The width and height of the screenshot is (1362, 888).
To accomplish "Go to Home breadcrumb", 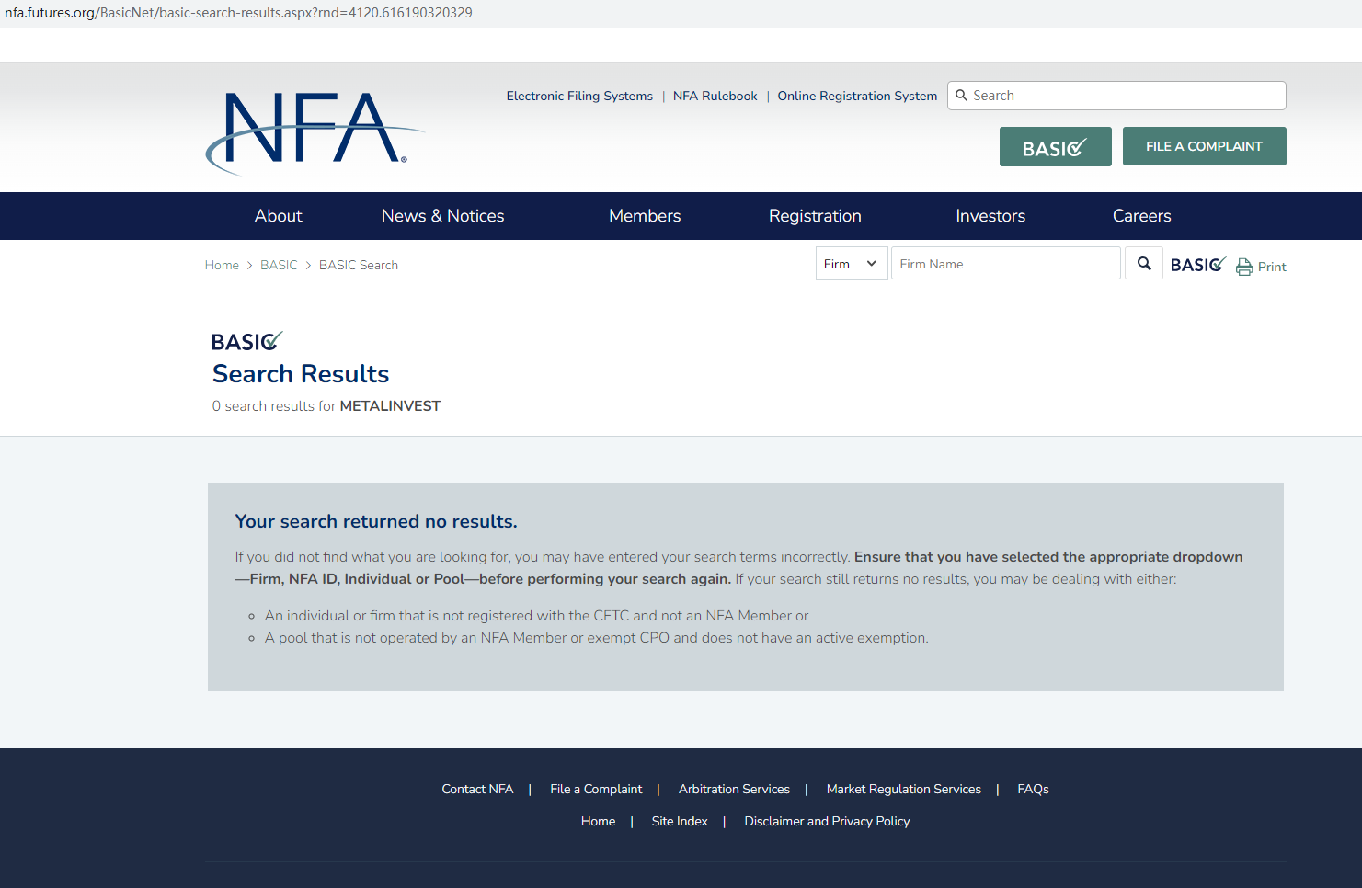I will pos(222,265).
